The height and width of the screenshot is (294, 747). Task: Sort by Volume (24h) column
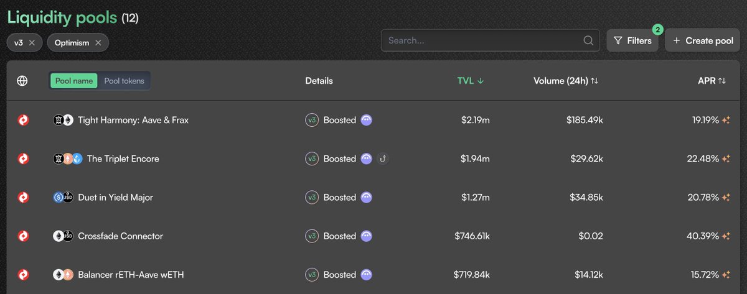[566, 81]
